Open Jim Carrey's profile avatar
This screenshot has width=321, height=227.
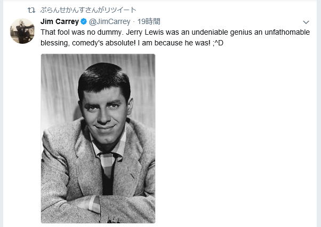click(x=22, y=30)
